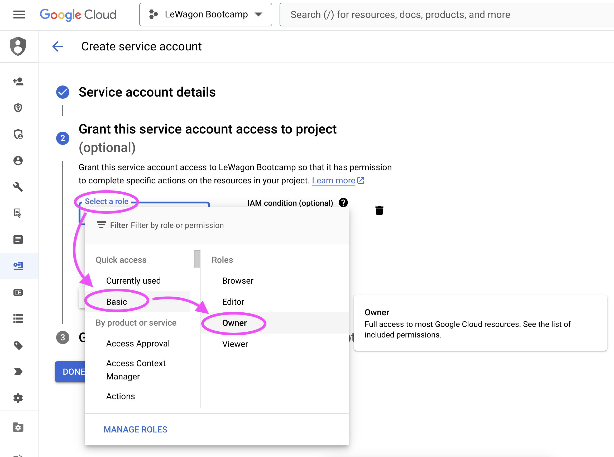Open the LeWagon Bootcamp project selector

[x=206, y=15]
